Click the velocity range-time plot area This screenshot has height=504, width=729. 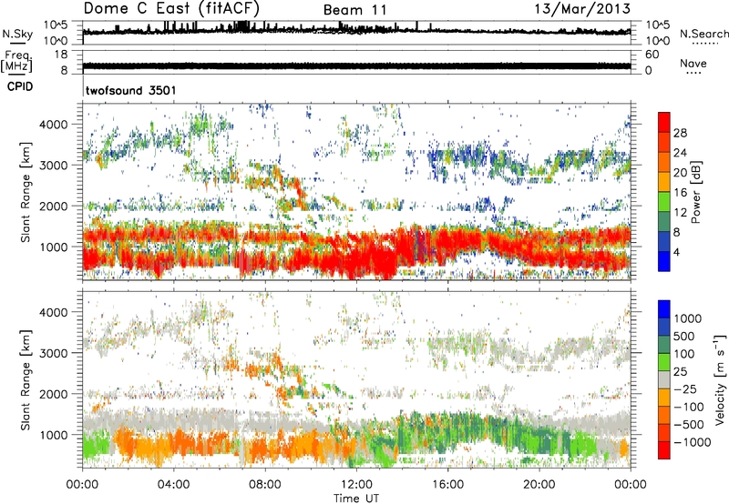pyautogui.click(x=356, y=379)
